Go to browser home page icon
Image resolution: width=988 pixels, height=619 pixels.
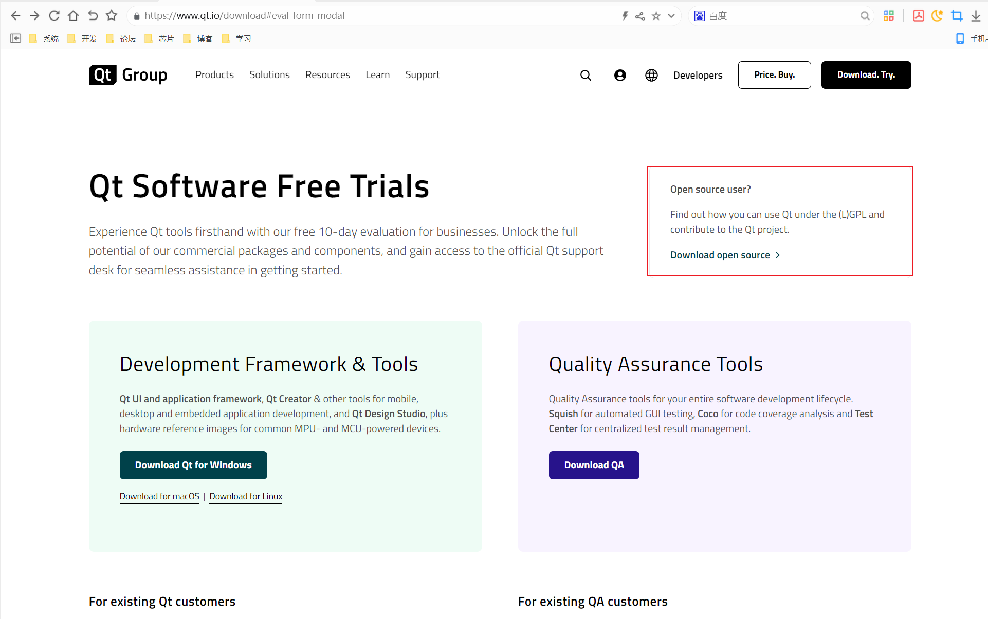pyautogui.click(x=73, y=16)
